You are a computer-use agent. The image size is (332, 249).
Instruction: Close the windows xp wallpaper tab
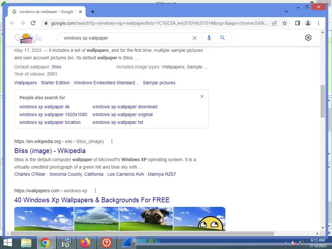(80, 12)
